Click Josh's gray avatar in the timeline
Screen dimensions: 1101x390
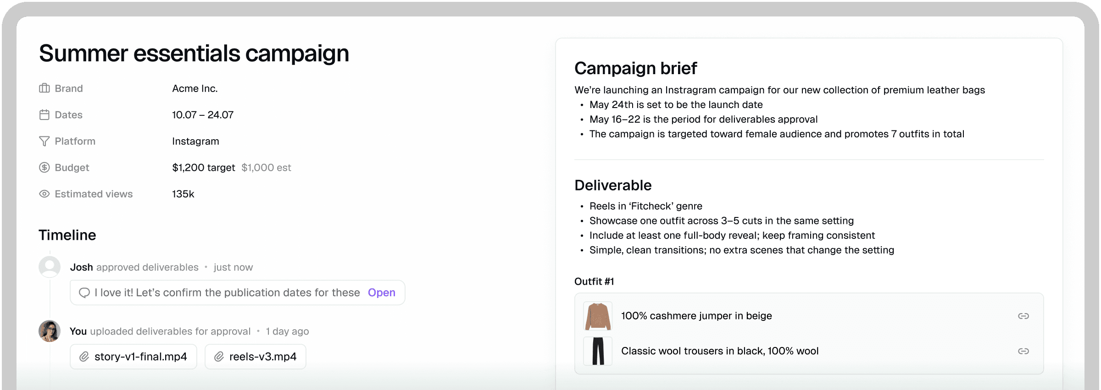50,267
